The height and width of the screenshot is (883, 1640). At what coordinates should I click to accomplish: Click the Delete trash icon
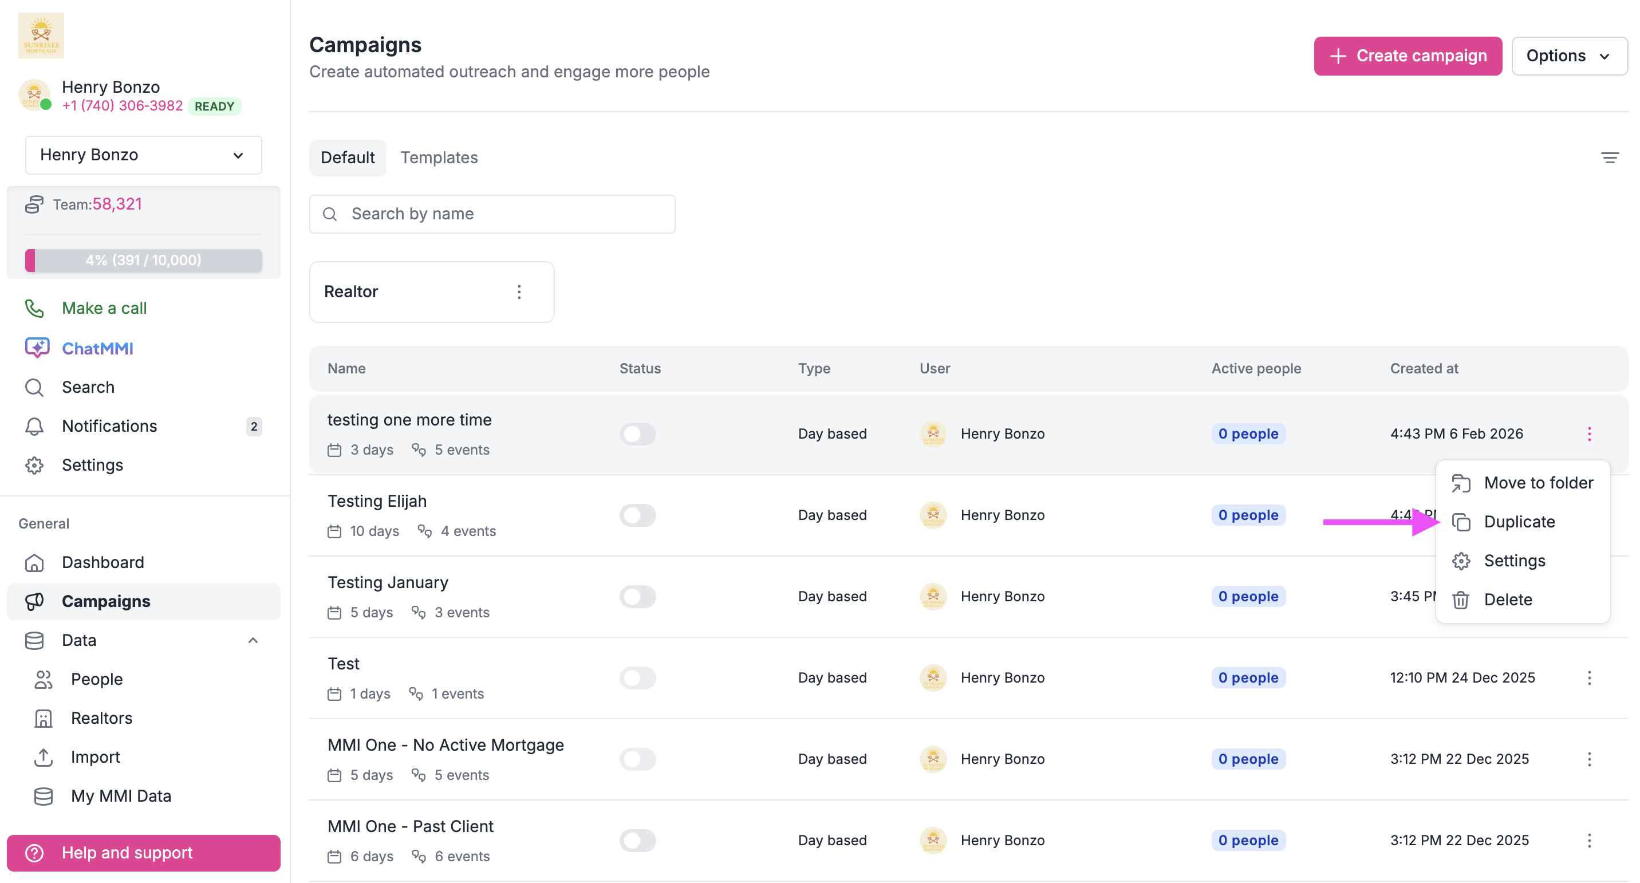[1460, 600]
